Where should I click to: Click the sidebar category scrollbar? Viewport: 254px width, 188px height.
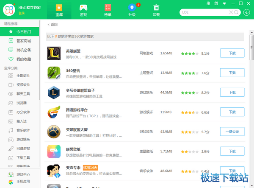[x=39, y=60]
